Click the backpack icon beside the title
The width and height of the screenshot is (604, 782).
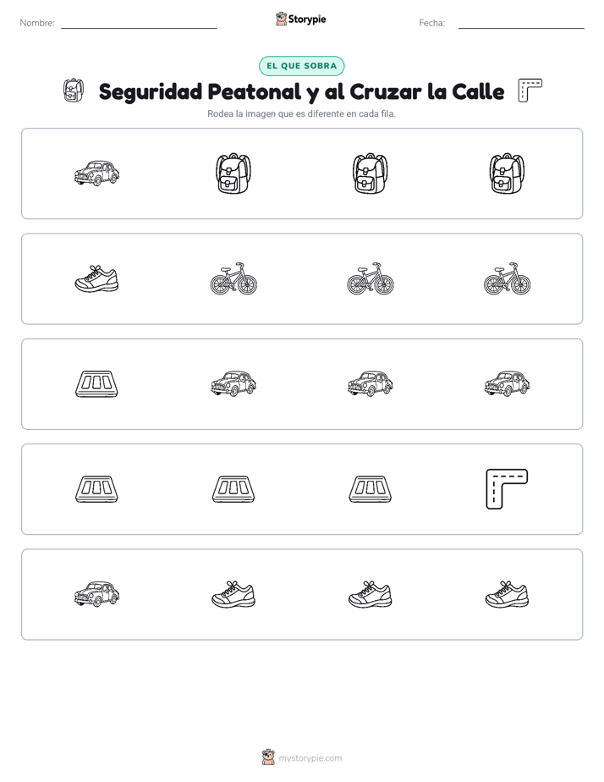pos(74,91)
